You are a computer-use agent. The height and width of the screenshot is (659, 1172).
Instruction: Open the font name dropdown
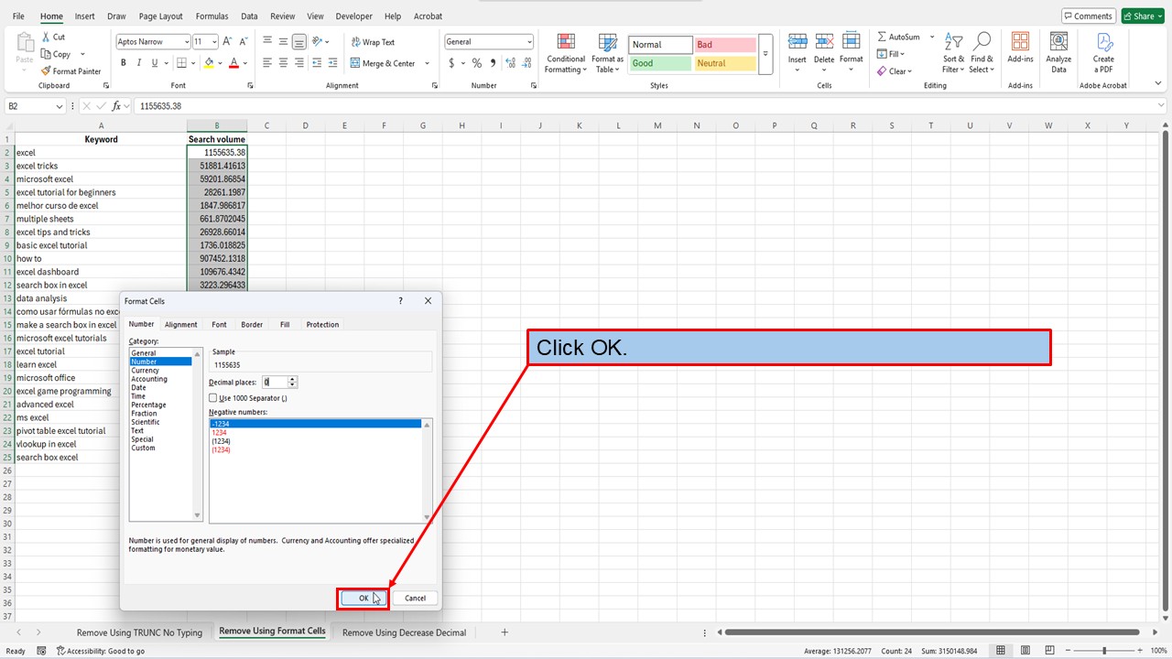(x=186, y=42)
